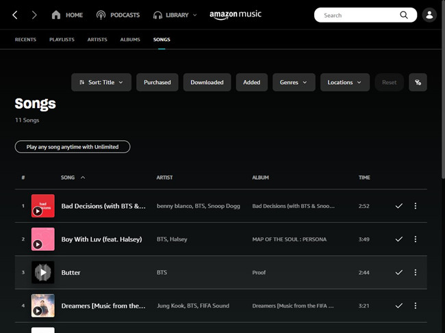Open artist Jung Kook, BTS, FIFA Sound
Image resolution: width=445 pixels, height=333 pixels.
(193, 306)
